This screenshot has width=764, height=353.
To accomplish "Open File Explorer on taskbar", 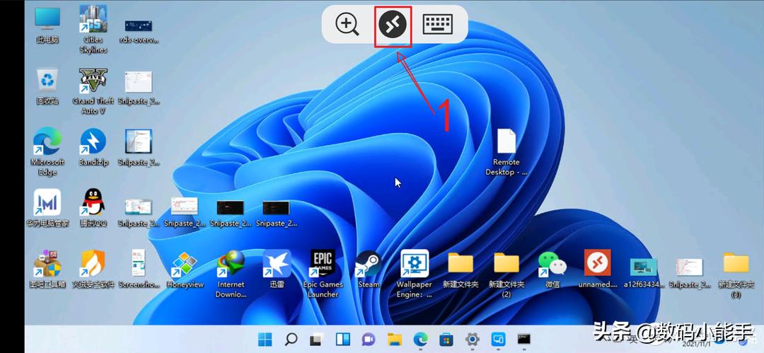I will click(394, 340).
